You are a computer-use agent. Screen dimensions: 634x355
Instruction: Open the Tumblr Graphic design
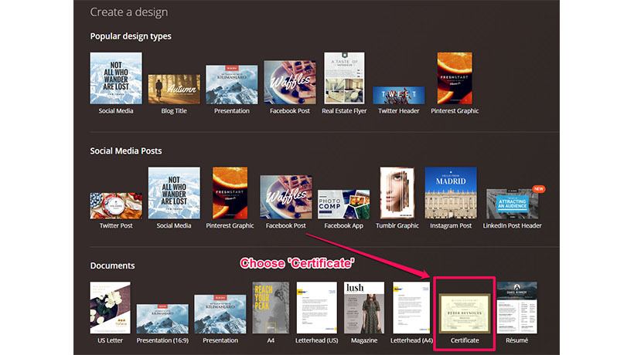coord(397,193)
